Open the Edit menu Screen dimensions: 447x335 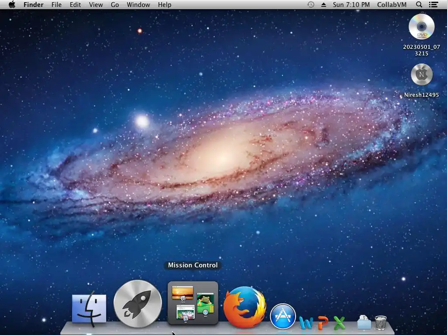point(75,4)
